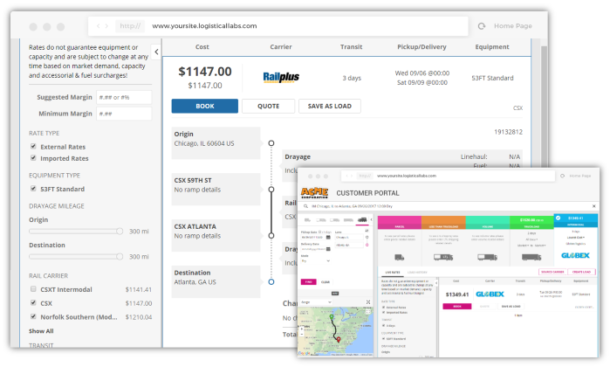Click the Cost column header

click(x=202, y=47)
